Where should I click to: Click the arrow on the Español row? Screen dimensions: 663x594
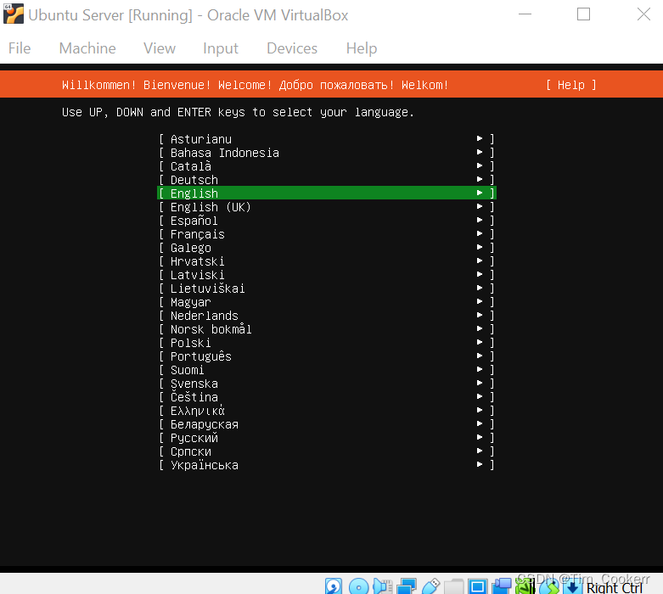[480, 221]
